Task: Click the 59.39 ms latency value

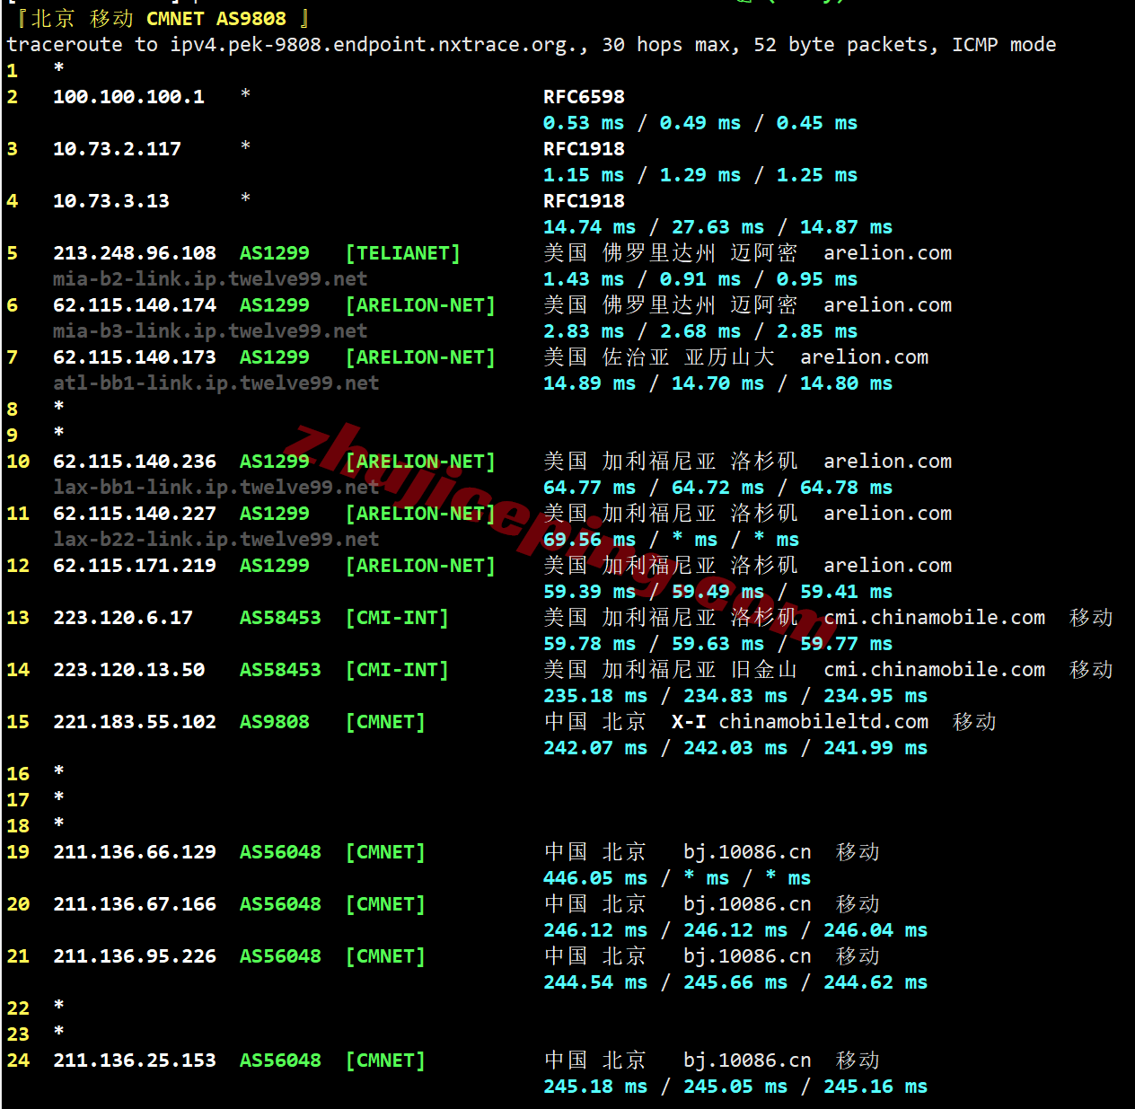Action: [590, 592]
